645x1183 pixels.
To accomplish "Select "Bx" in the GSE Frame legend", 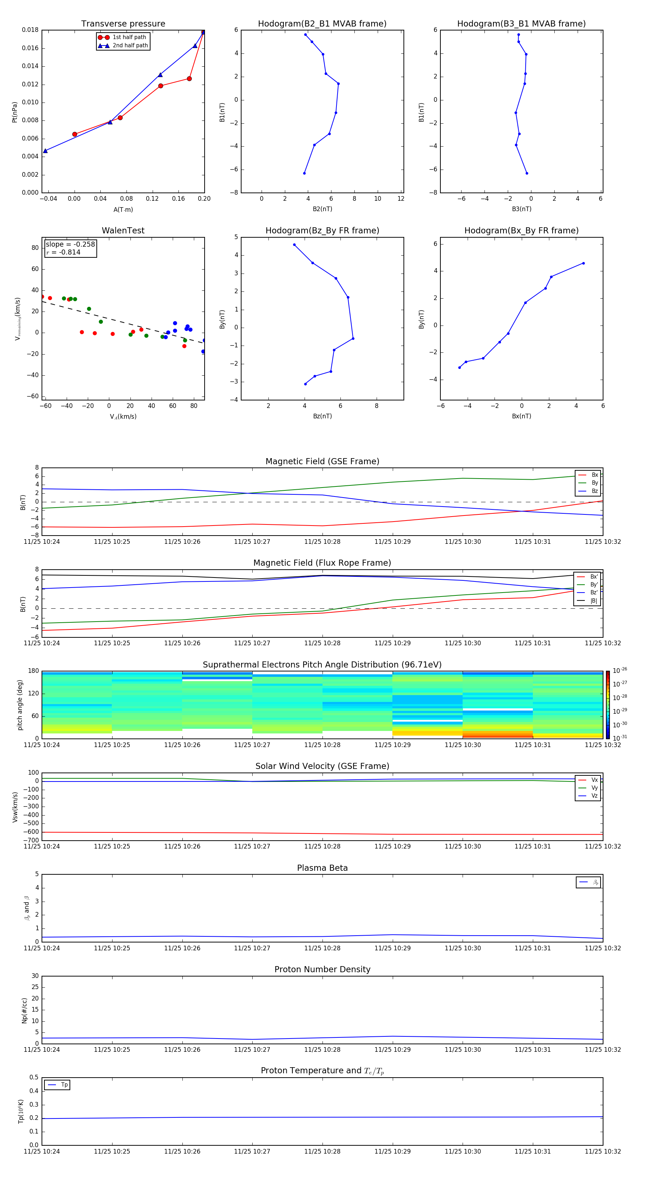I will point(588,475).
